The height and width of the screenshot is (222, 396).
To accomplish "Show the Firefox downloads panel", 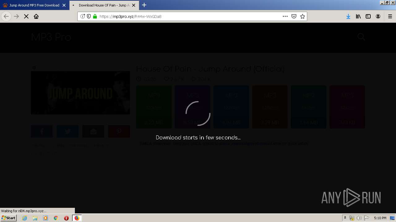I will 348,16.
